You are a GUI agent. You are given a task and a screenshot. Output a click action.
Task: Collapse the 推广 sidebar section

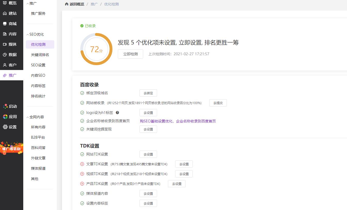point(28,3)
